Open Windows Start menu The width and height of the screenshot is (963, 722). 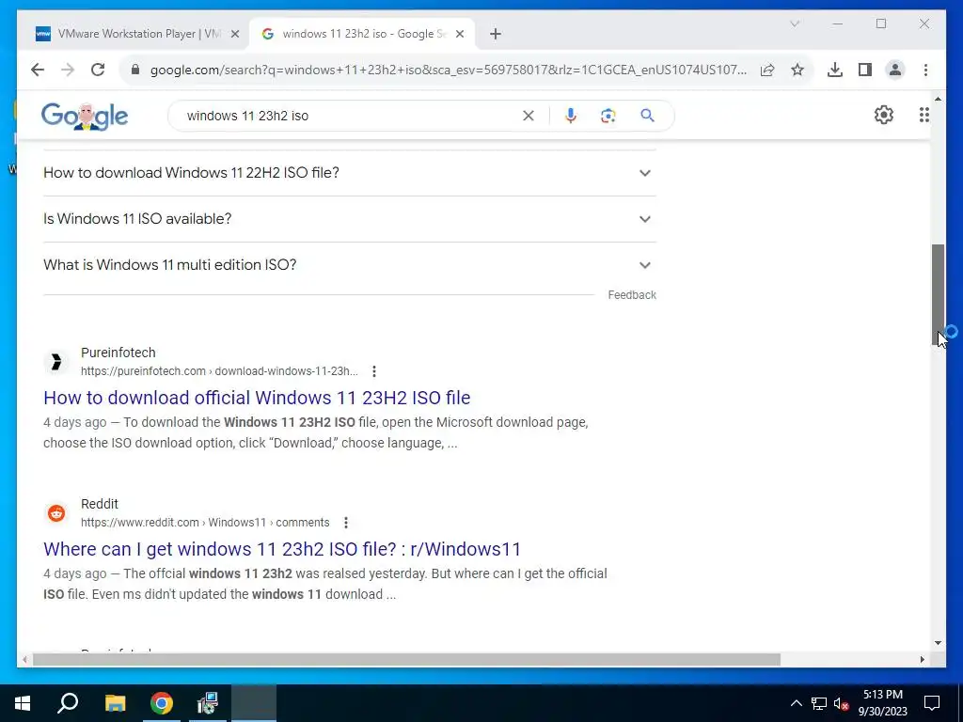click(x=23, y=703)
